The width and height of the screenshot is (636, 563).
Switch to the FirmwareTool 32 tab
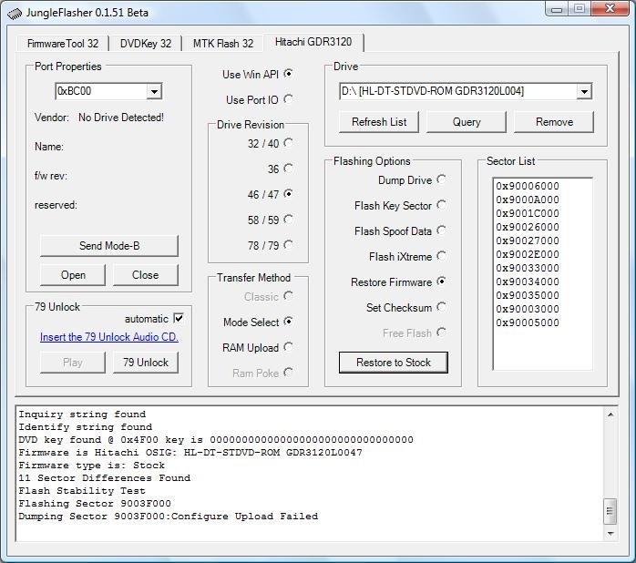pyautogui.click(x=63, y=44)
